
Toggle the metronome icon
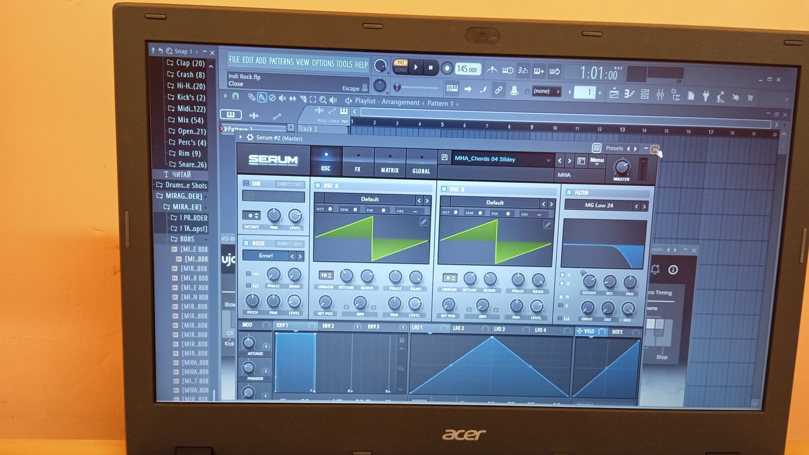(x=492, y=70)
